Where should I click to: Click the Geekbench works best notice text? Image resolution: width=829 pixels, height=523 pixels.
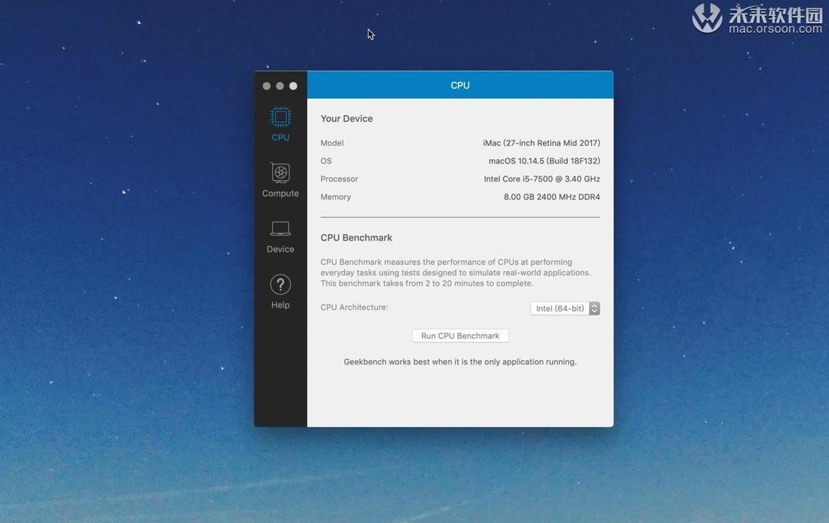coord(460,362)
